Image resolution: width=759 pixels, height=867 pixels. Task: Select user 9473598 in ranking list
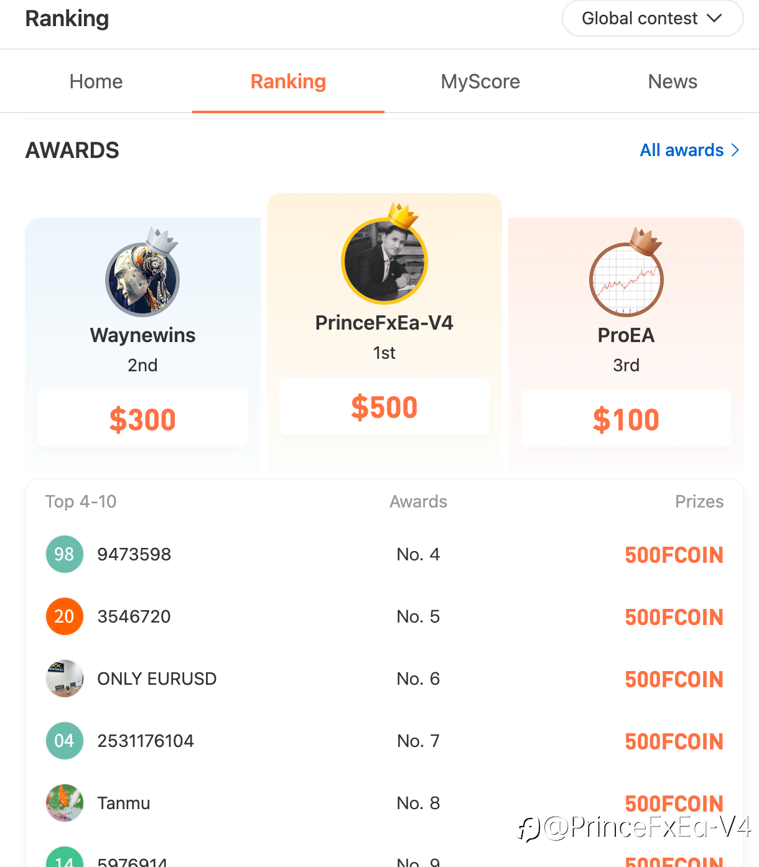click(384, 554)
